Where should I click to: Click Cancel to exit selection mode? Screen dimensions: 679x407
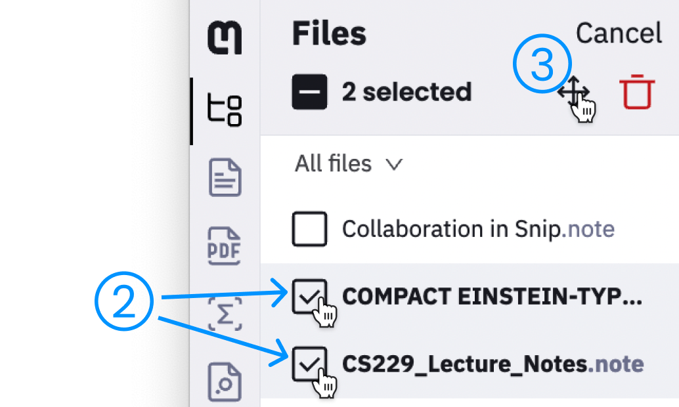618,33
